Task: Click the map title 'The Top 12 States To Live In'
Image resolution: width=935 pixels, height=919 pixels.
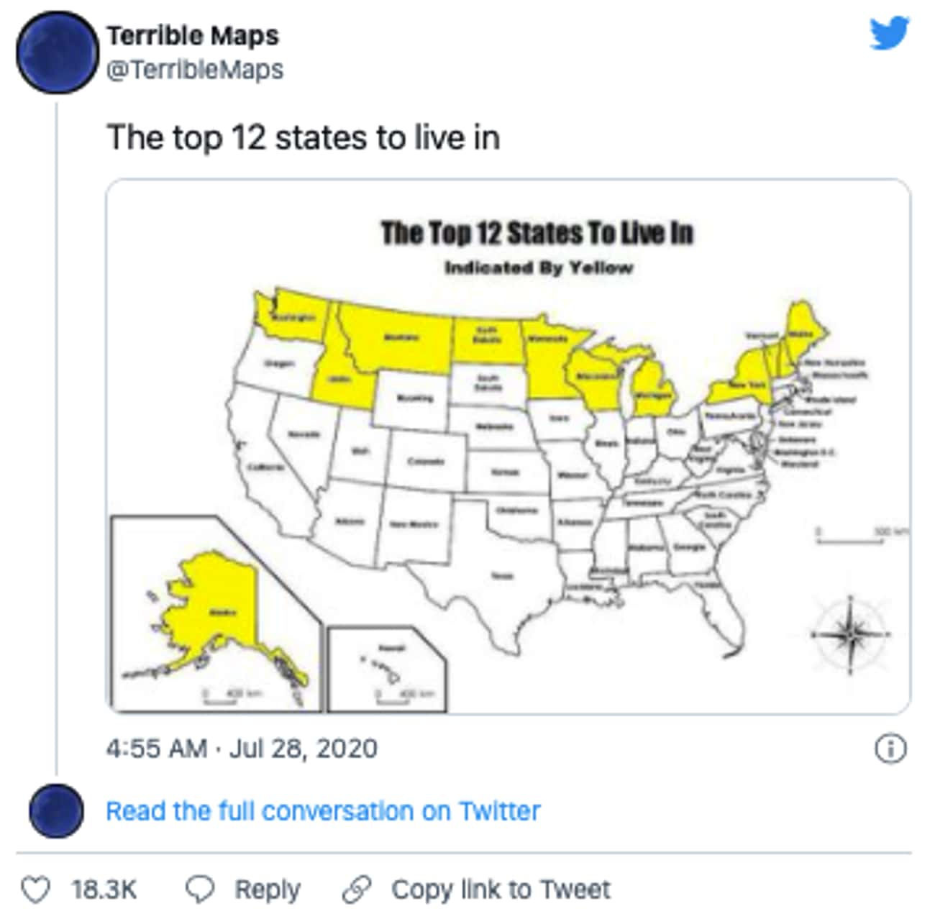Action: (x=537, y=234)
